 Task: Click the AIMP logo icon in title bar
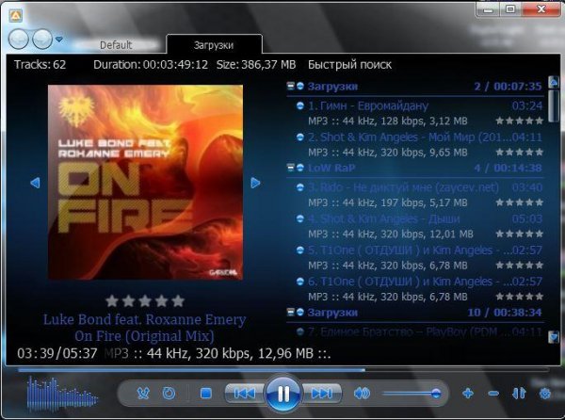[x=15, y=15]
